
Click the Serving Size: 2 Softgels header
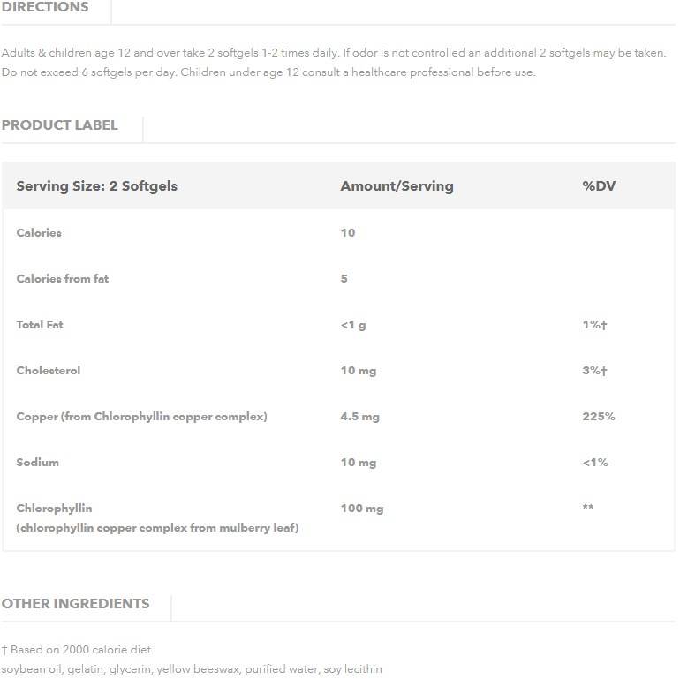pyautogui.click(x=96, y=186)
